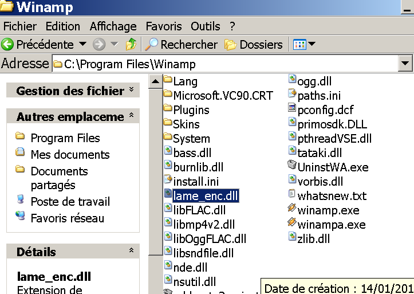This screenshot has height=294, width=414.
Task: Select the Plugins folder
Action: pyautogui.click(x=187, y=109)
